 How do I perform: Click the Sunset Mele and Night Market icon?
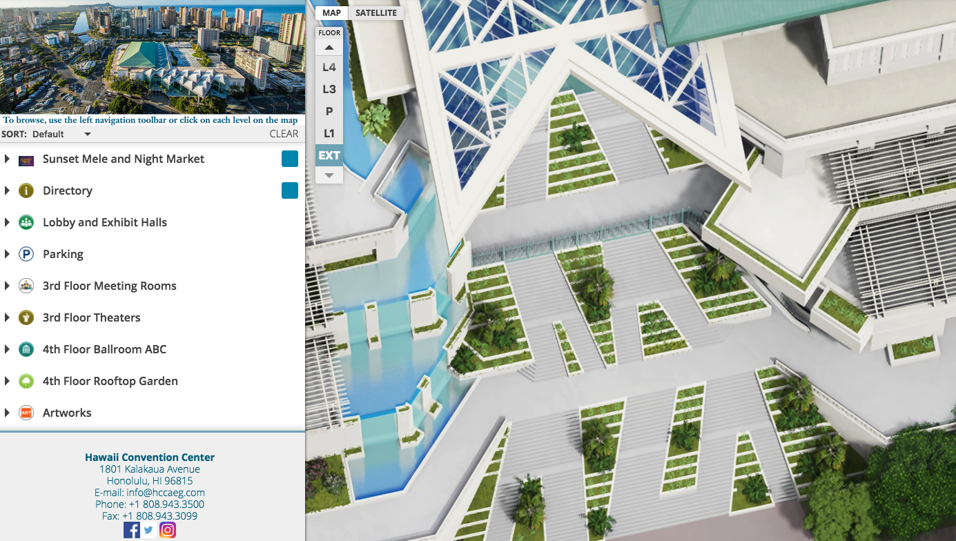point(26,159)
